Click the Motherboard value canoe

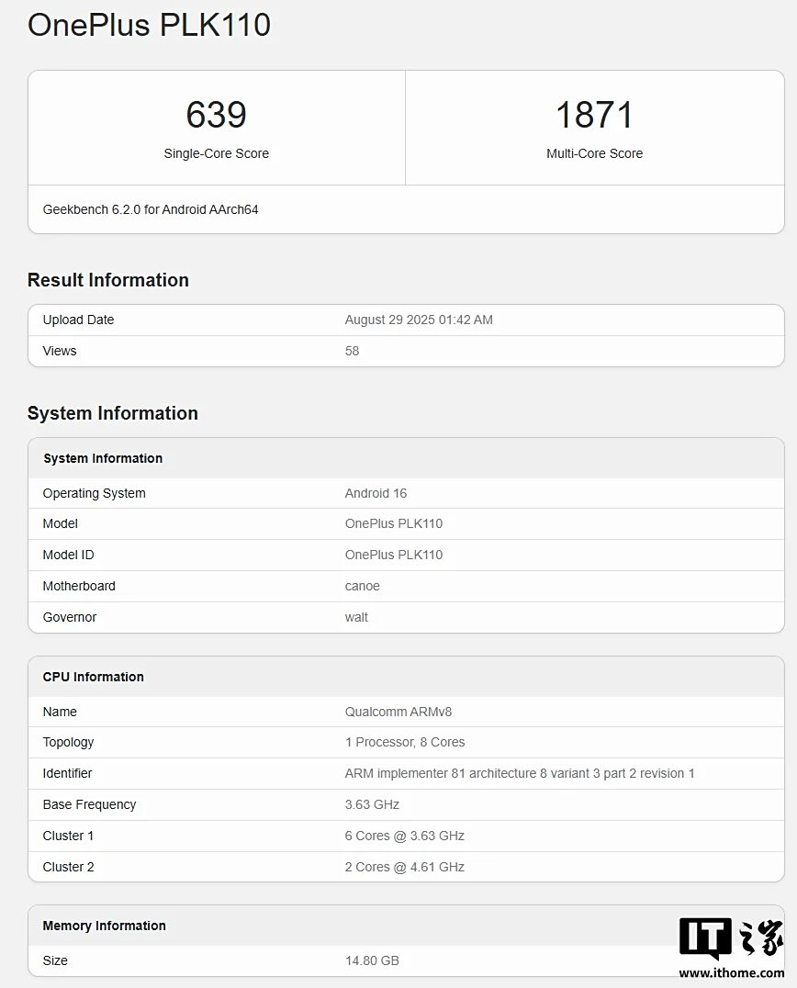pyautogui.click(x=363, y=586)
